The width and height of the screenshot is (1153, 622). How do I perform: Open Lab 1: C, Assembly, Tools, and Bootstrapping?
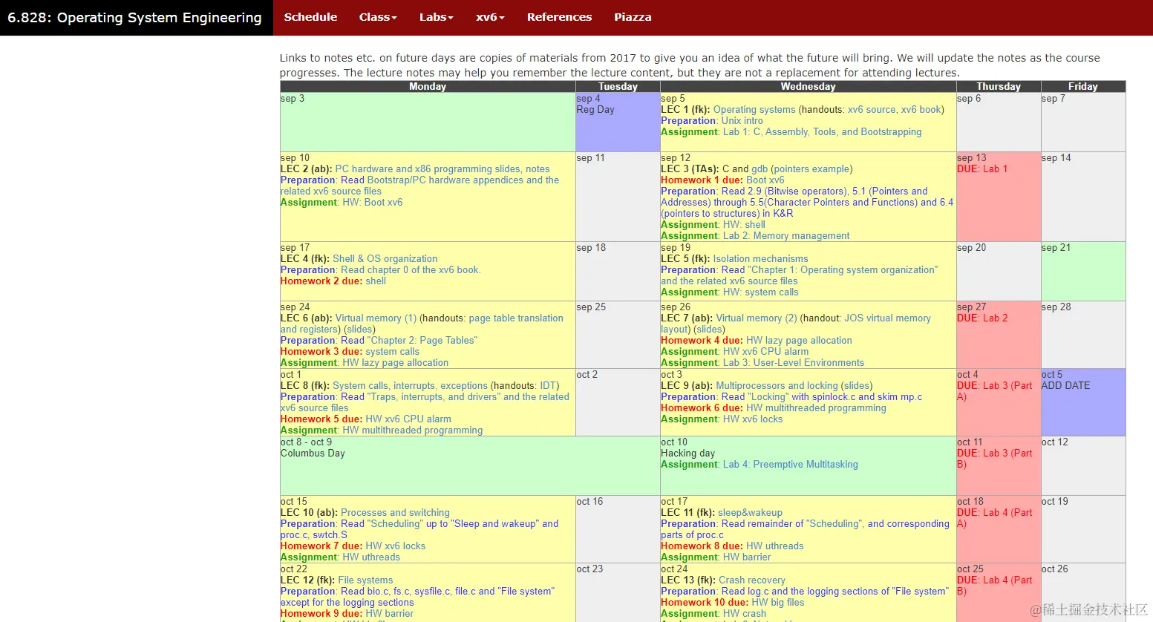pos(822,132)
